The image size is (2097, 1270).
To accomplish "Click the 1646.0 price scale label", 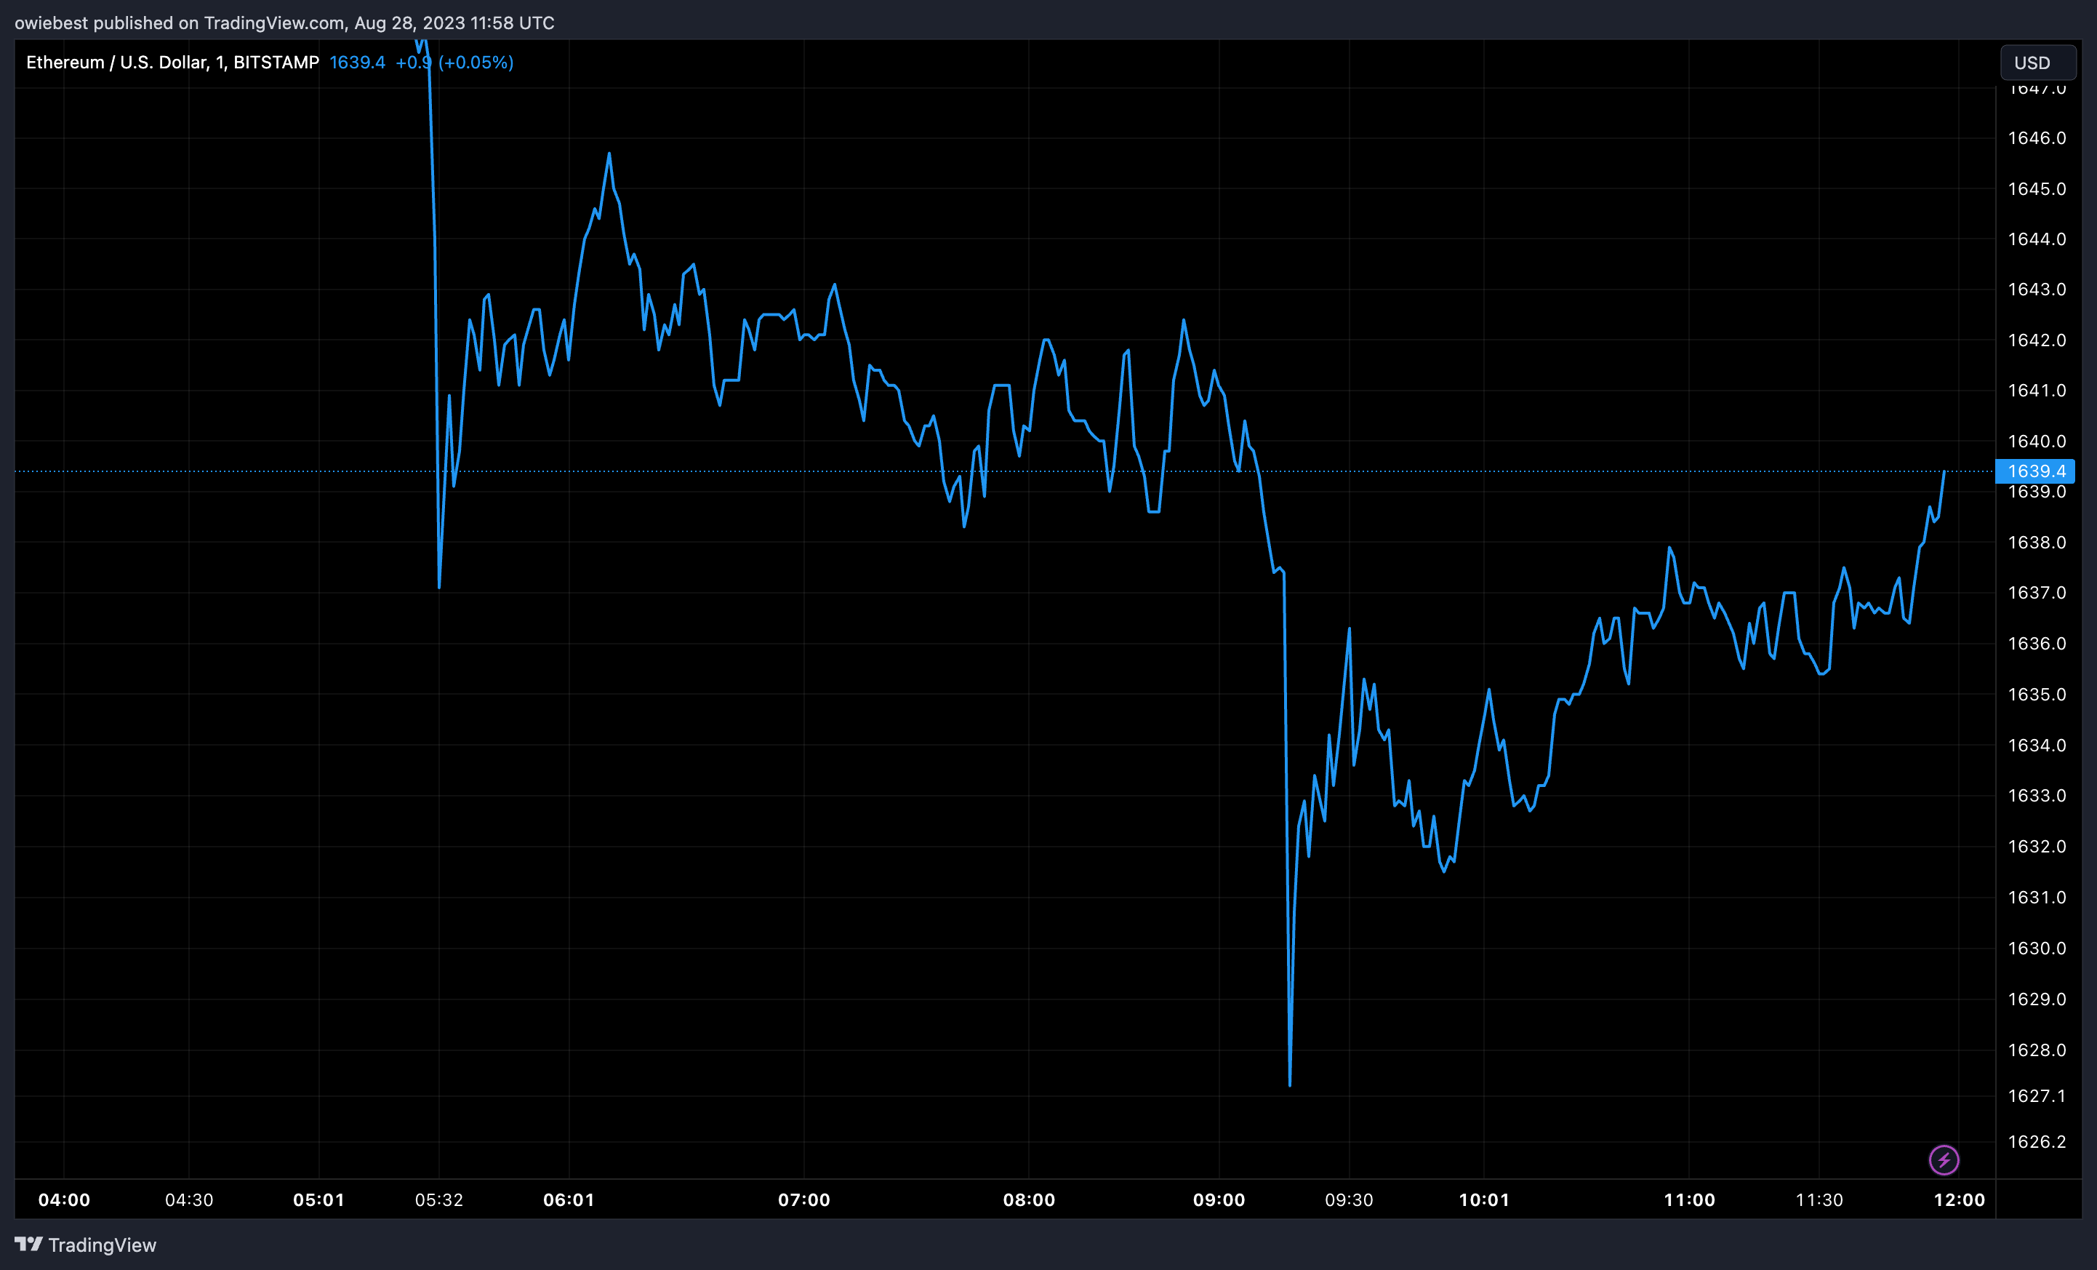I will [2037, 138].
